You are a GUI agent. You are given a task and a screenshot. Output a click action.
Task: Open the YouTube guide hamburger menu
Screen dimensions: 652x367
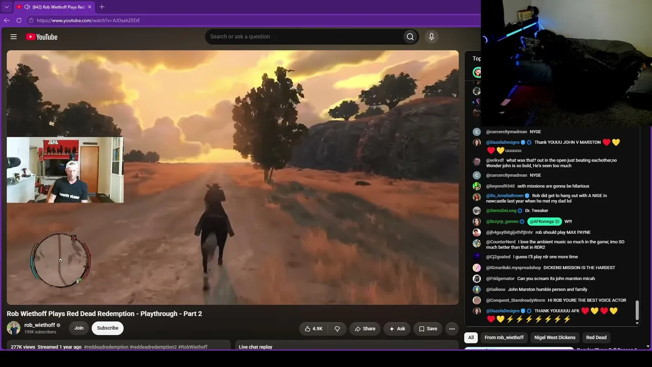coord(14,37)
